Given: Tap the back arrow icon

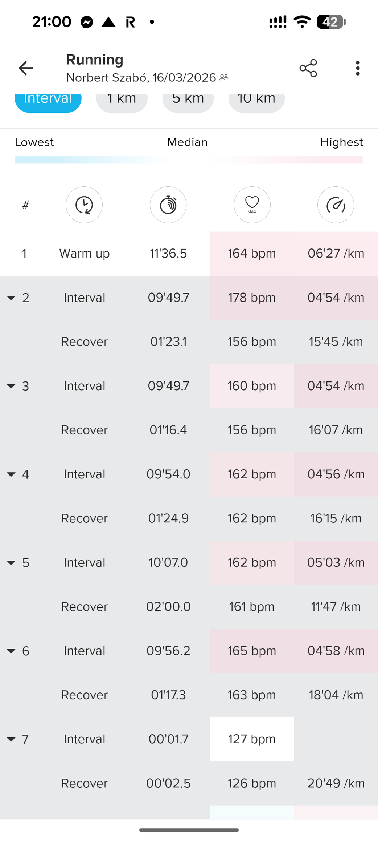Looking at the screenshot, I should click(x=26, y=68).
